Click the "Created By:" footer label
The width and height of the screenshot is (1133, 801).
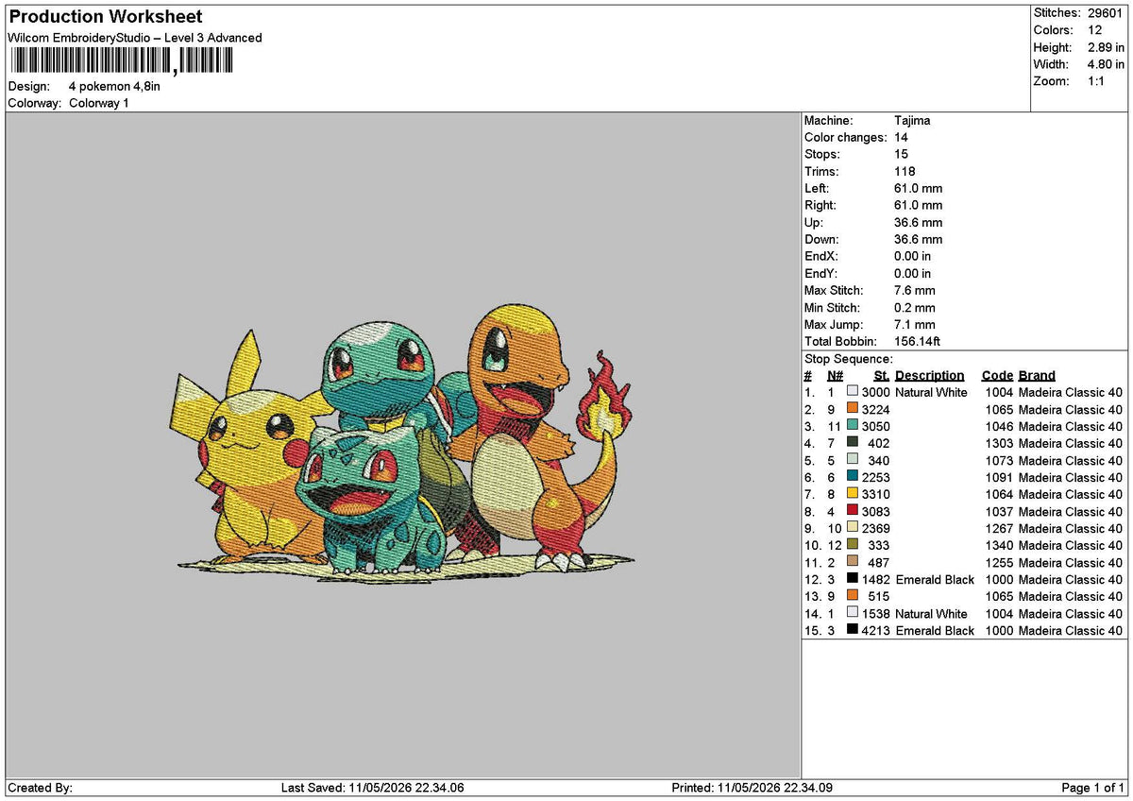[40, 788]
